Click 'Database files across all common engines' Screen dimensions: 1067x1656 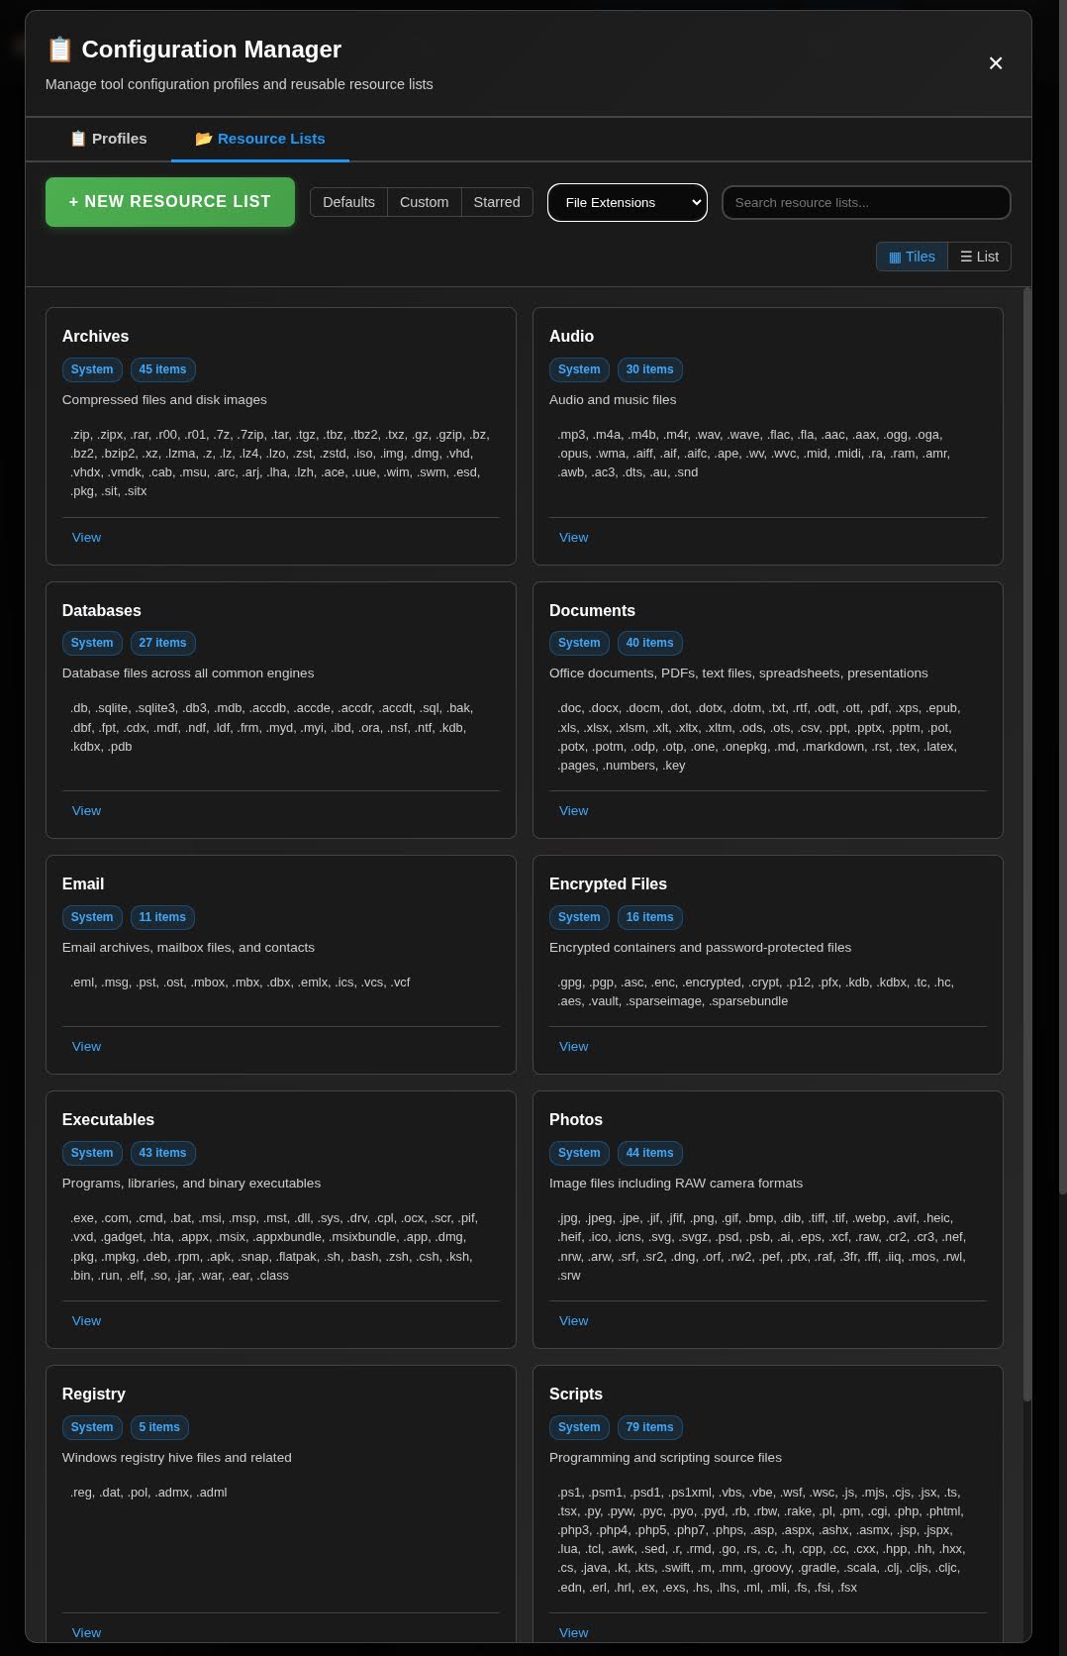tap(188, 673)
